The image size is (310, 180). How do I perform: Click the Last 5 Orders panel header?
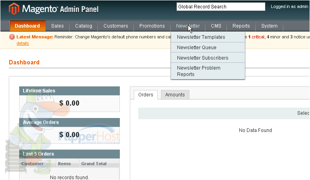tap(70, 154)
